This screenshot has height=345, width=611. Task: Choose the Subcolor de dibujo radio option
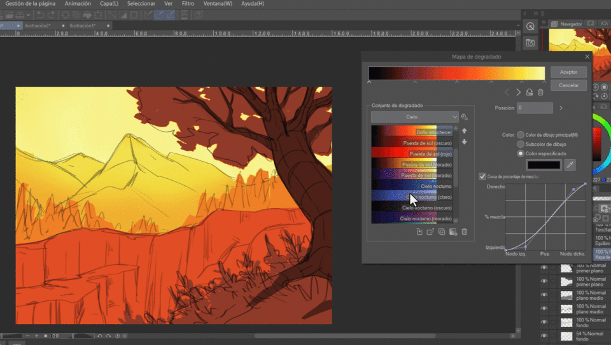[521, 144]
